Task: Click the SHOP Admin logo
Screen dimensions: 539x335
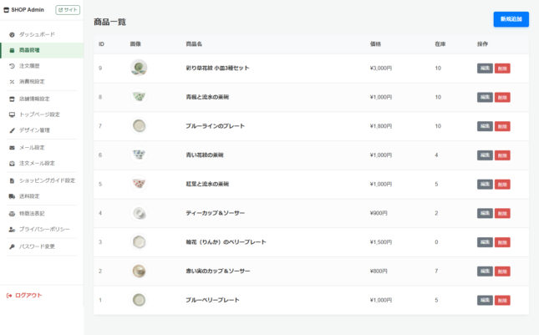Action: 23,10
